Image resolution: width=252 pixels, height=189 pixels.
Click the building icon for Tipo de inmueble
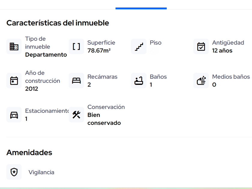pyautogui.click(x=14, y=46)
